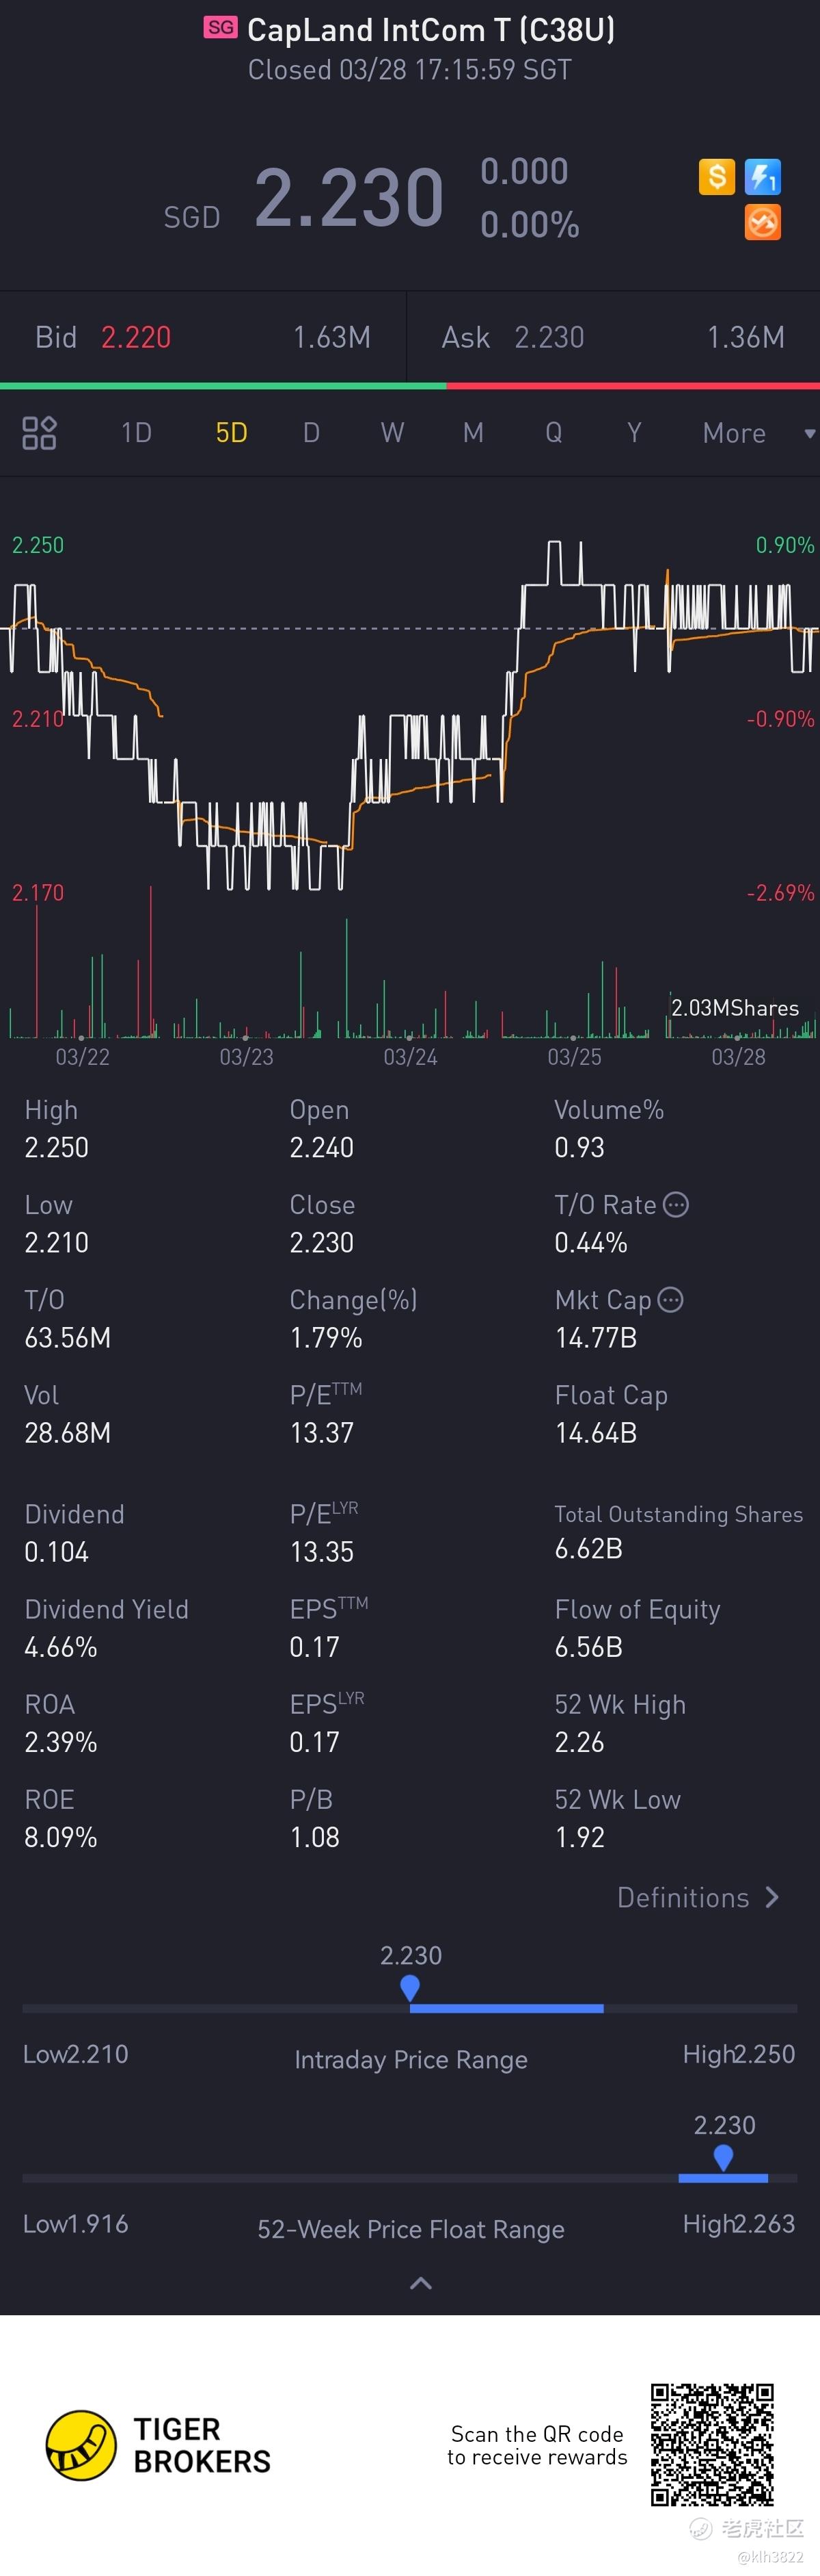Switch to weekly W chart

[392, 433]
